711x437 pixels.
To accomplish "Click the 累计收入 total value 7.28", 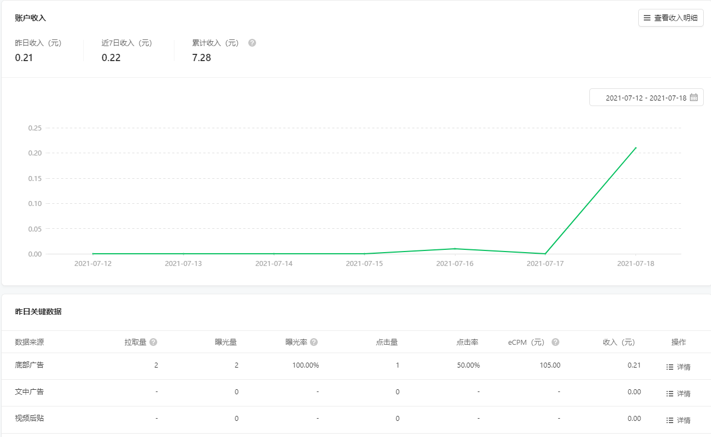I will (202, 58).
